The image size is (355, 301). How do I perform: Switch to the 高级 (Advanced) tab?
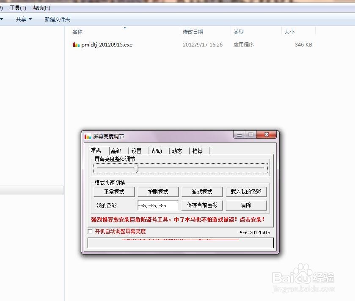(116, 150)
